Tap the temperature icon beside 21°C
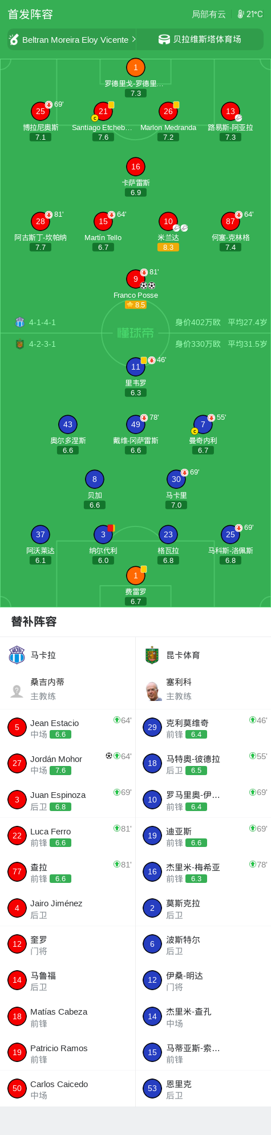The height and width of the screenshot is (1135, 271). click(241, 14)
